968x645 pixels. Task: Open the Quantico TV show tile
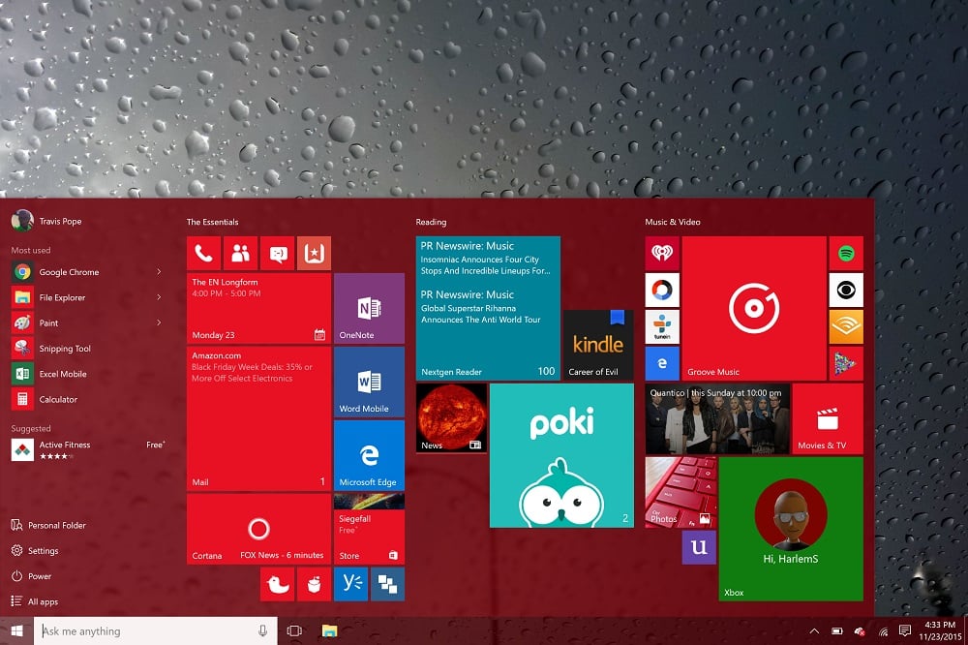717,418
